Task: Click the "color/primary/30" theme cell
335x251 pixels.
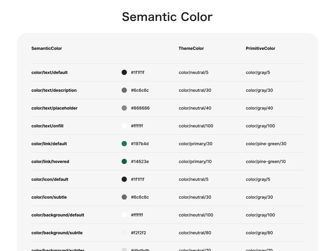Action: click(196, 144)
